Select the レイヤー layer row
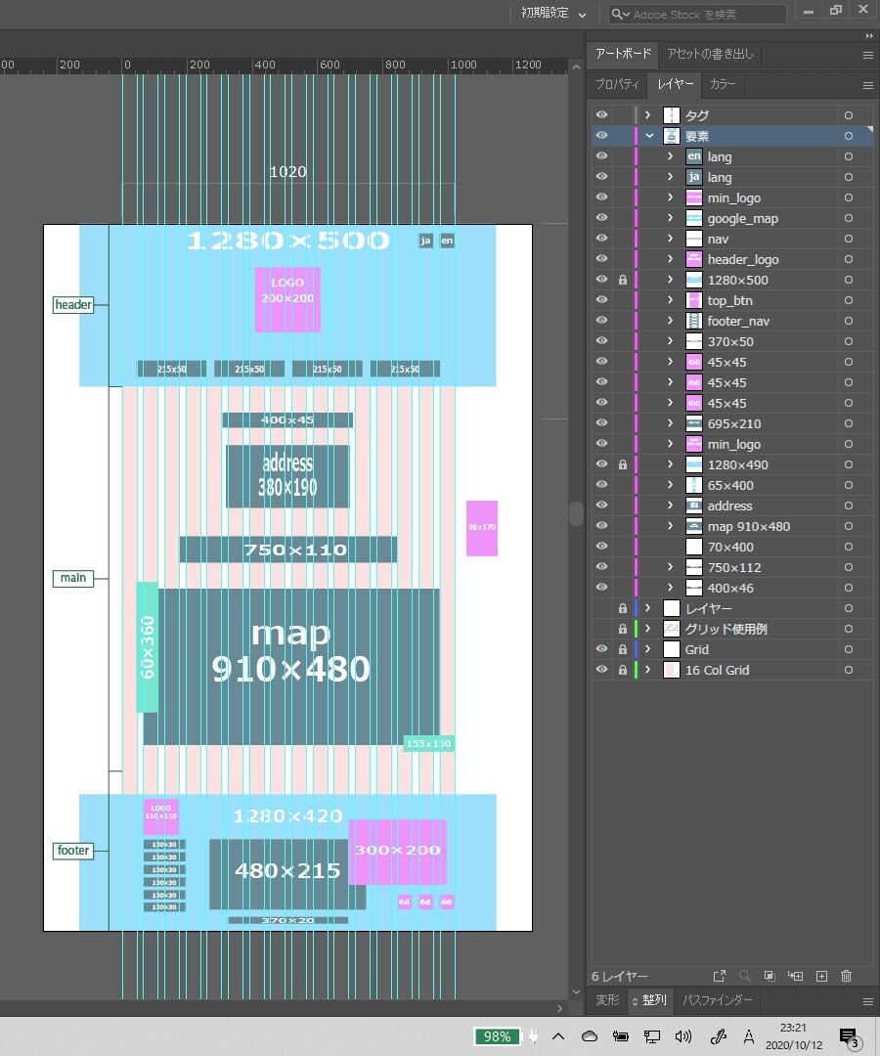880x1056 pixels. (x=732, y=608)
